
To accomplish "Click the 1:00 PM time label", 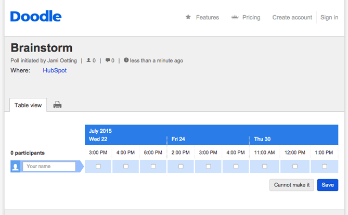I will 324,153.
